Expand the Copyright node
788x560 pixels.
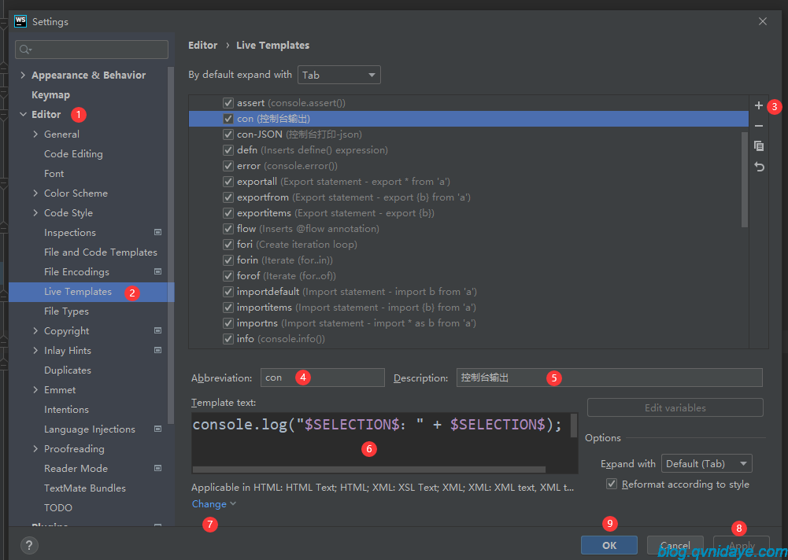35,330
